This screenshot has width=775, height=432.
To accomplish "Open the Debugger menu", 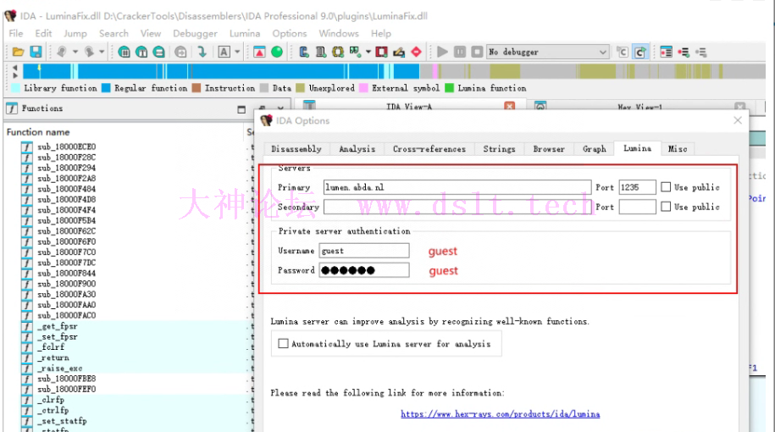I will pos(195,33).
